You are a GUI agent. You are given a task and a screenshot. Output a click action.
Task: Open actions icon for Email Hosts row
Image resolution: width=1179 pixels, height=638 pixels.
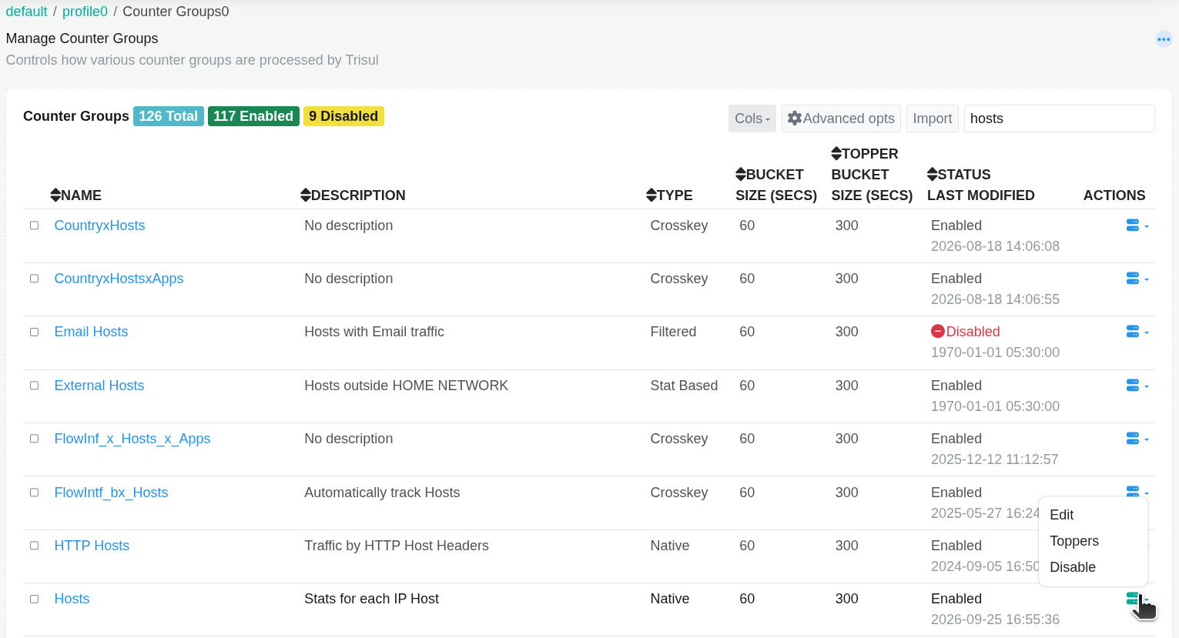click(1137, 332)
